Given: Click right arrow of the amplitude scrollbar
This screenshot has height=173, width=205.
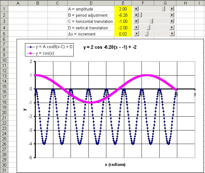Looking at the screenshot, I should point(172,9).
